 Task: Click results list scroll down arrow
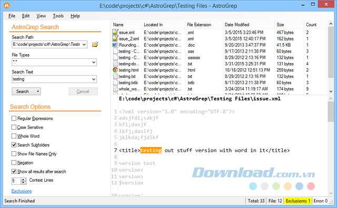click(331, 91)
